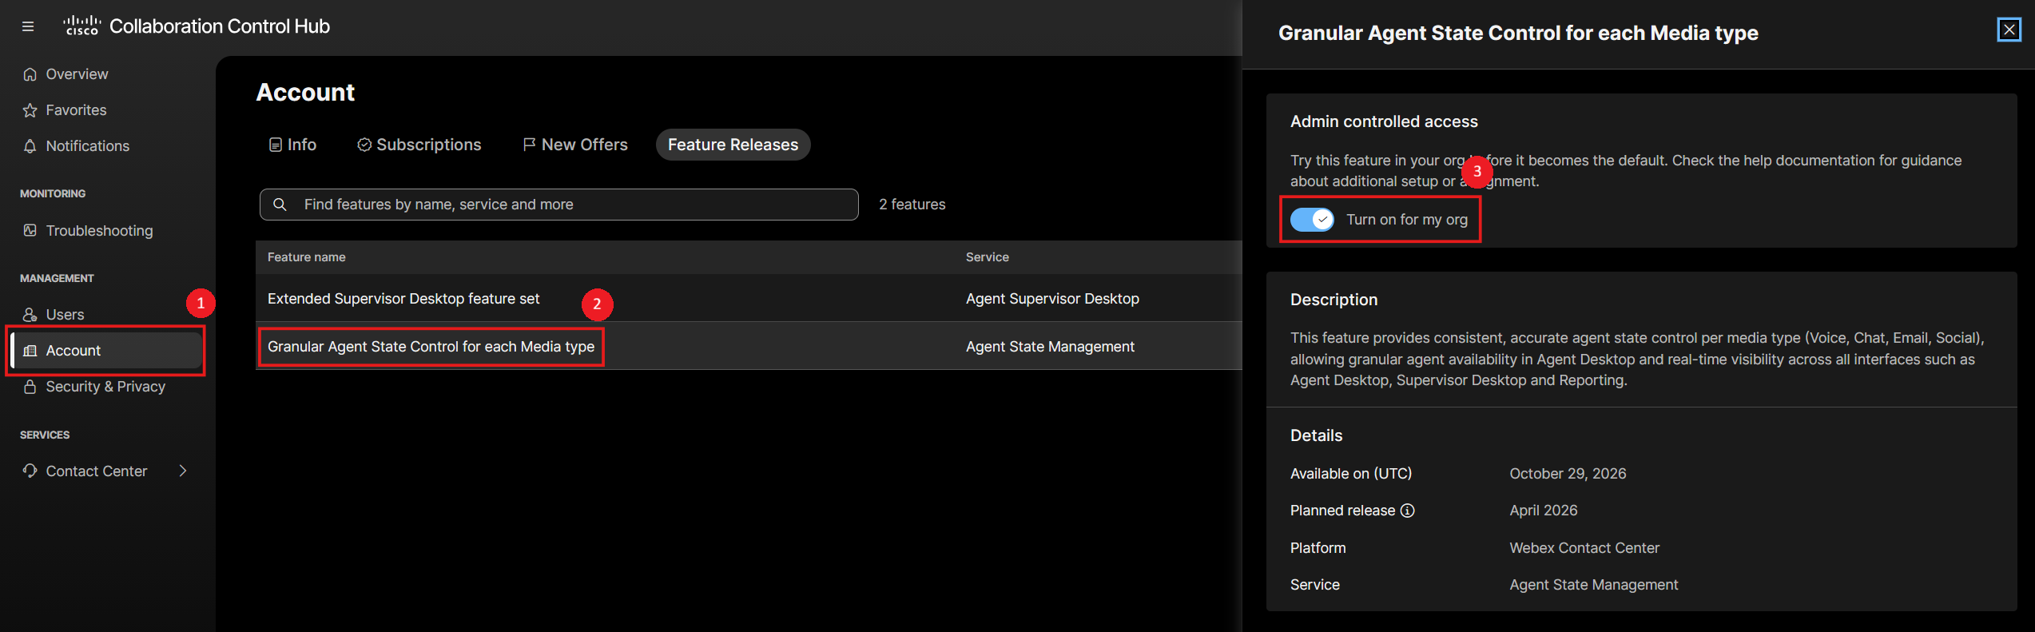Click the Security & Privacy lock icon
2035x632 pixels.
(30, 387)
